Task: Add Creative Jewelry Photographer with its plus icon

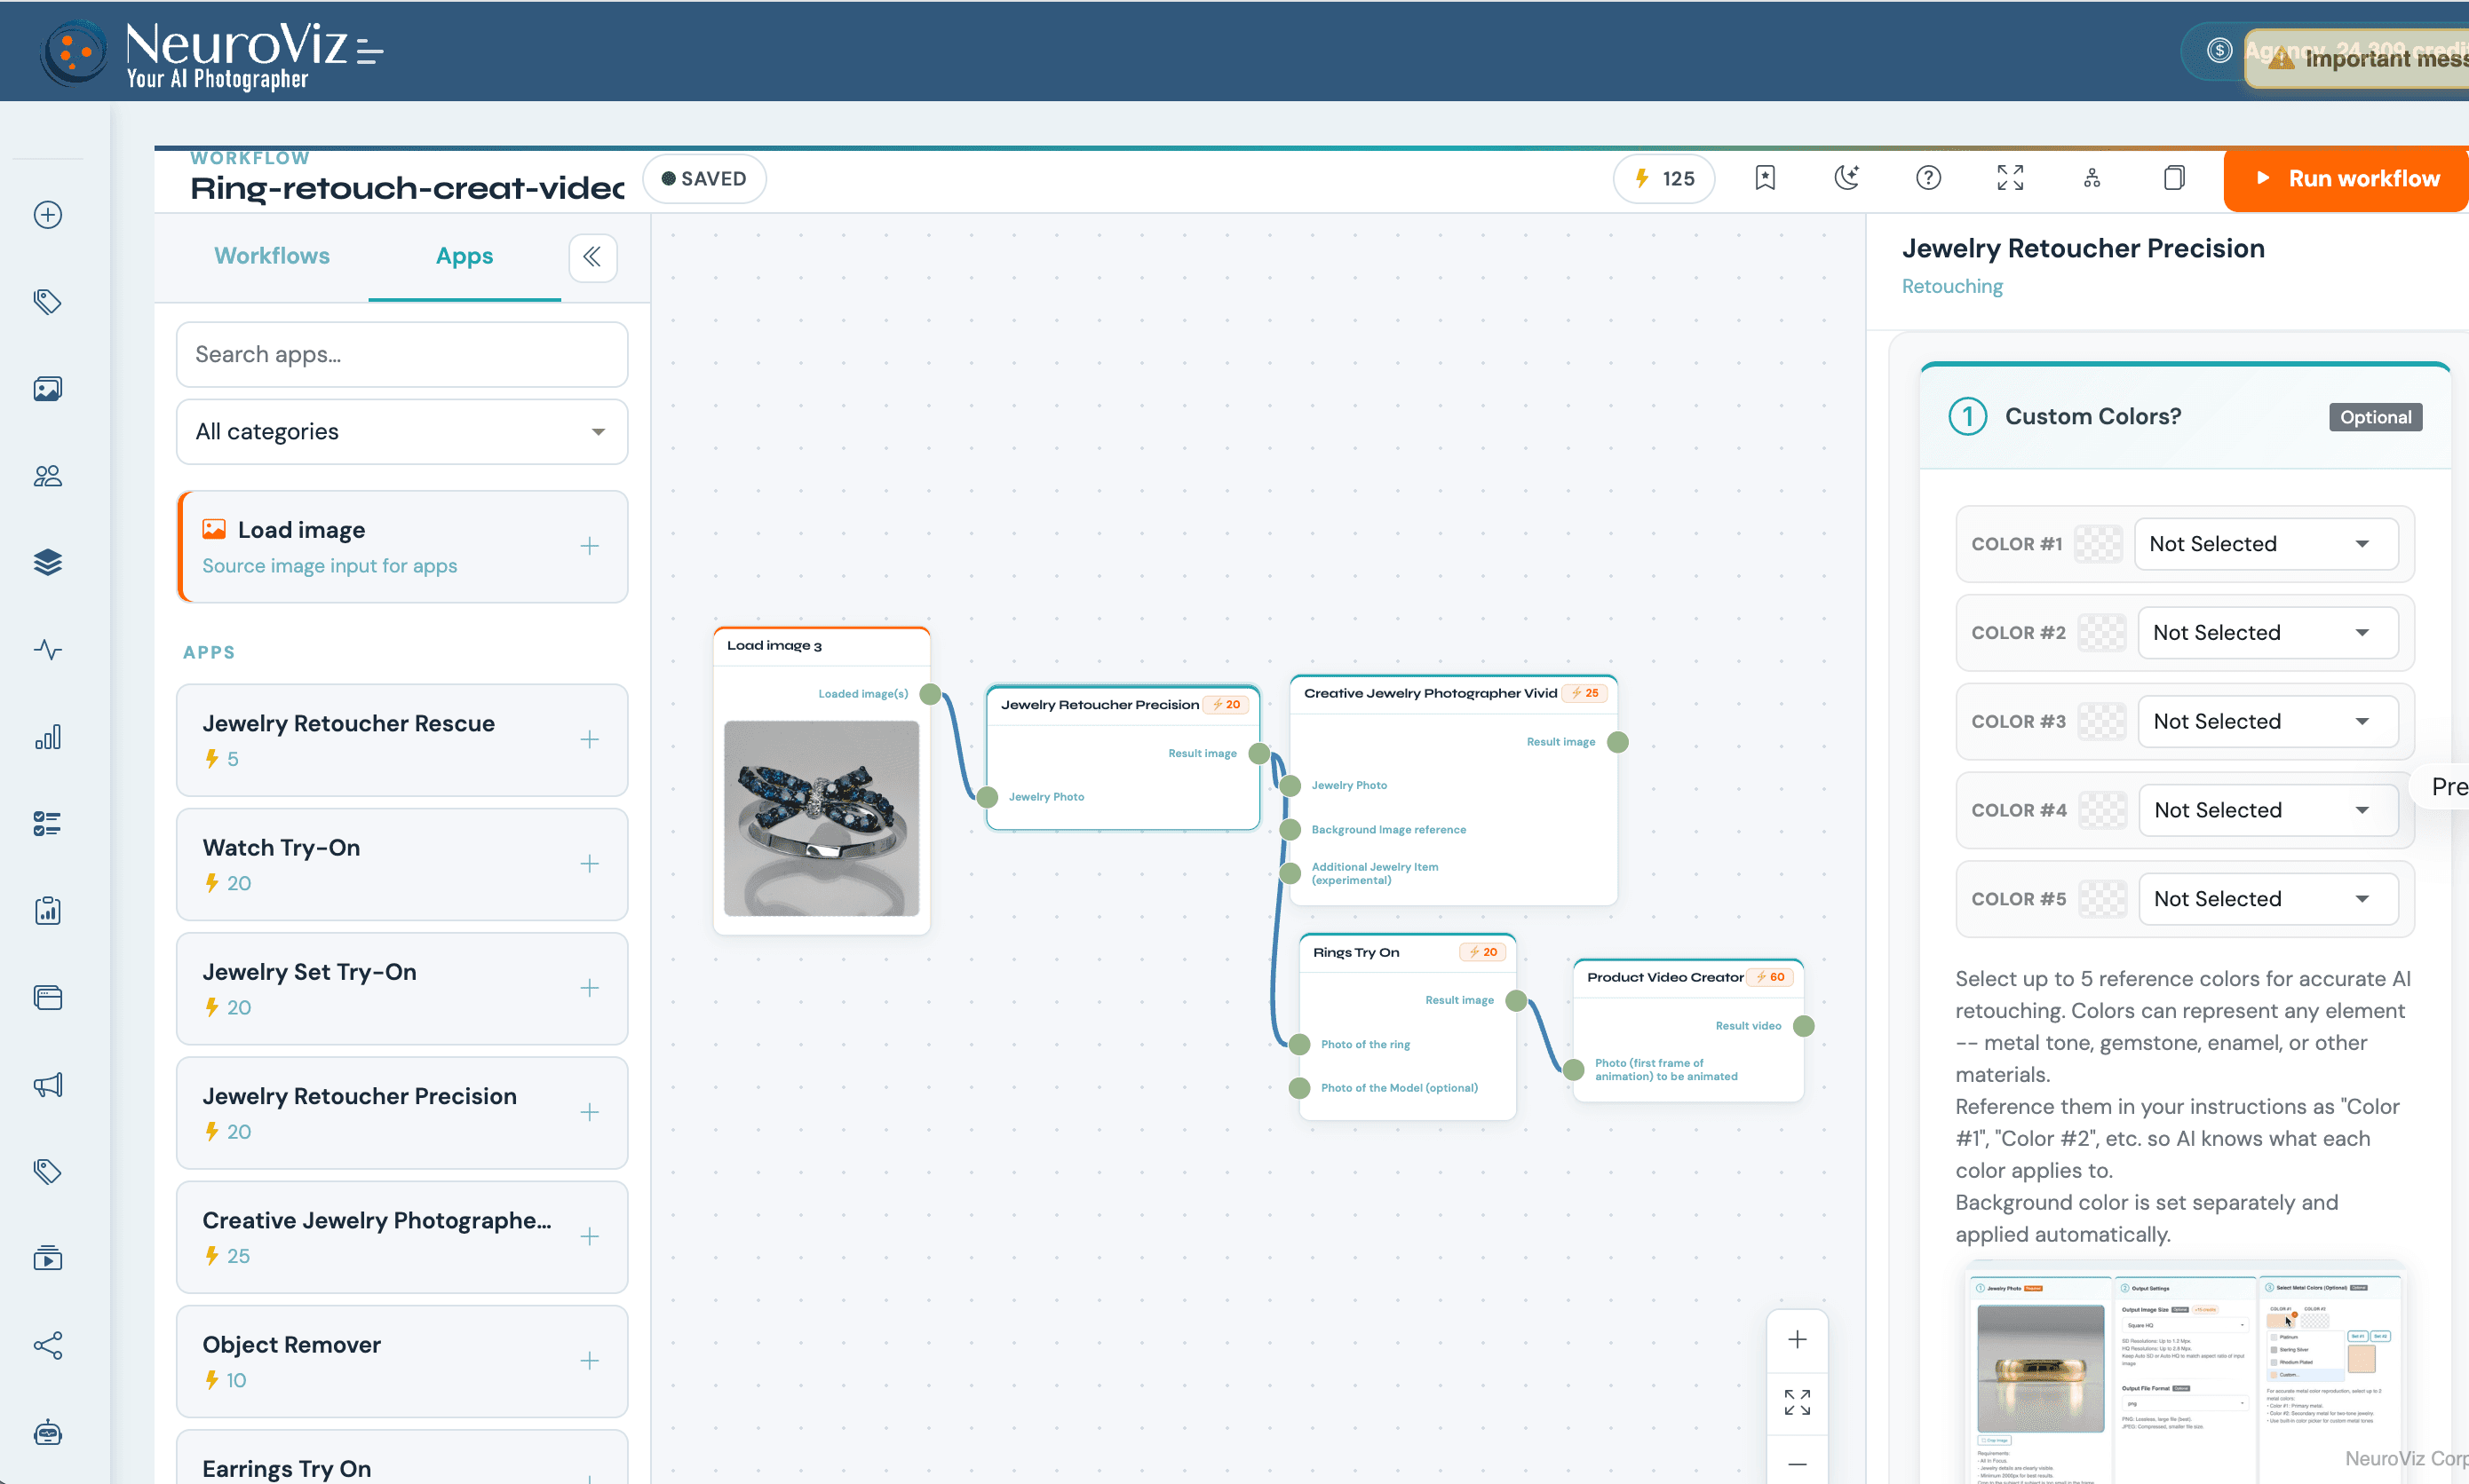Action: coord(591,1237)
